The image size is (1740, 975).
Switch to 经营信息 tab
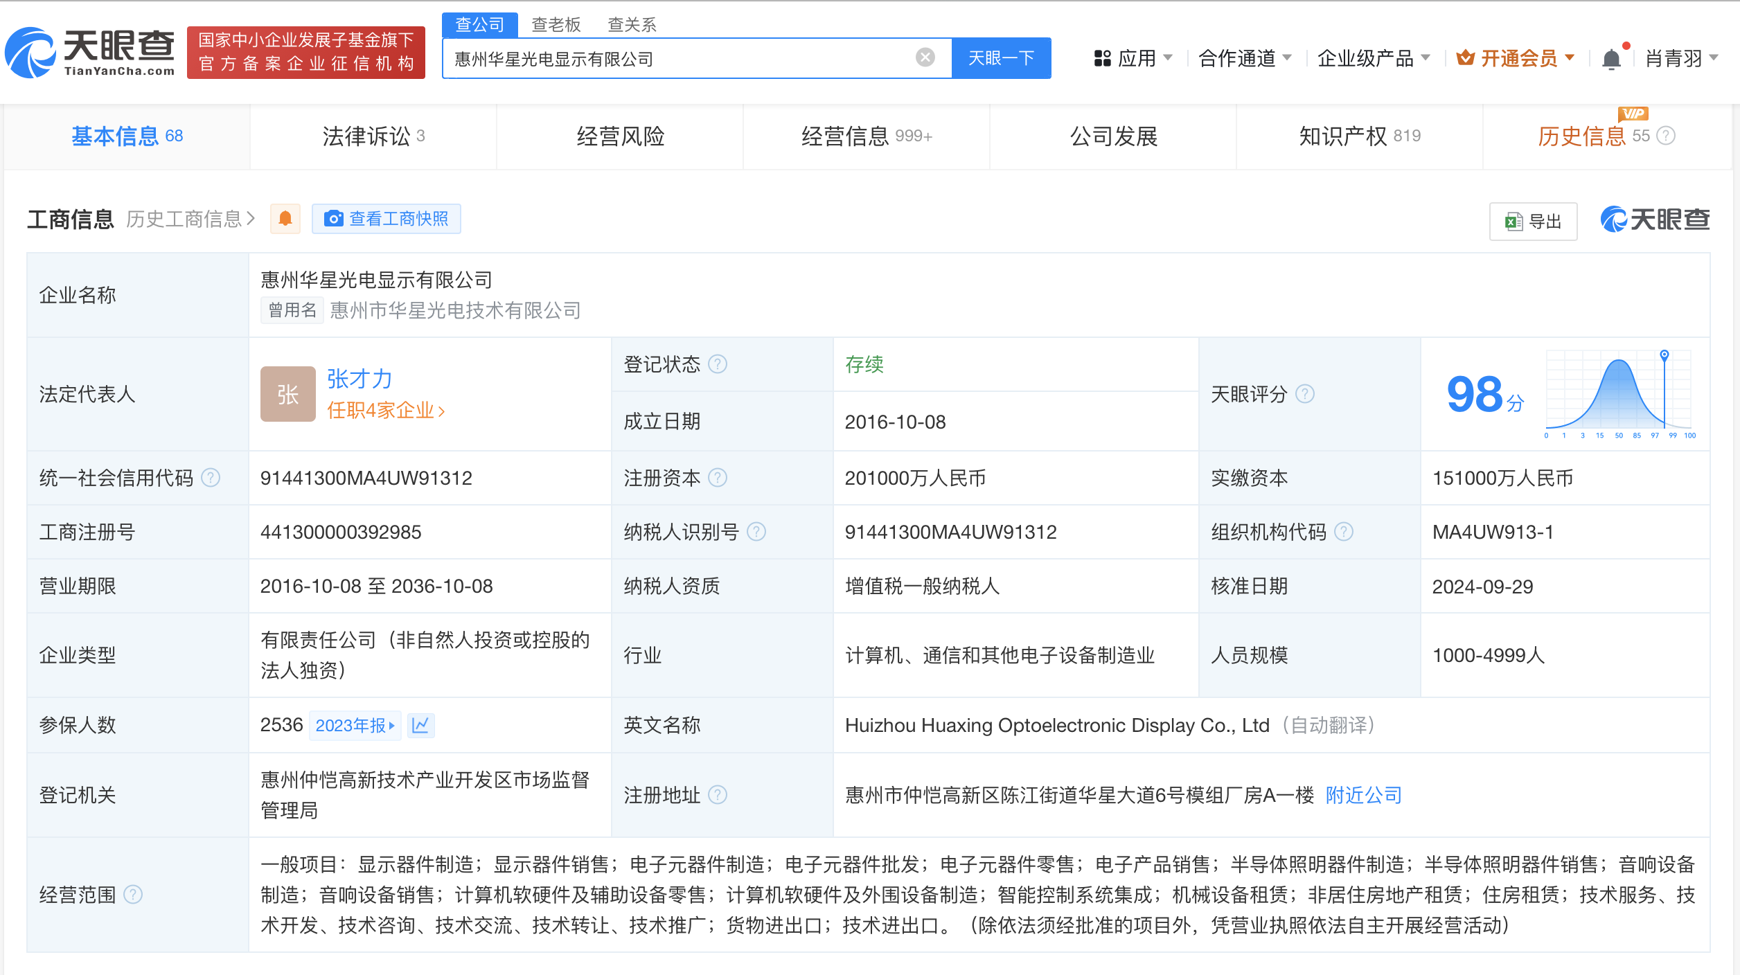(x=867, y=136)
